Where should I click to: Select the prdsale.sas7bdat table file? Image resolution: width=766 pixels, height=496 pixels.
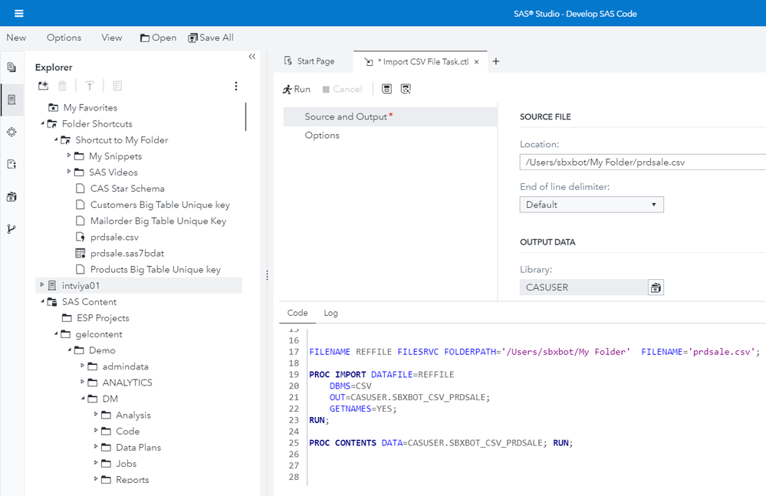(127, 254)
